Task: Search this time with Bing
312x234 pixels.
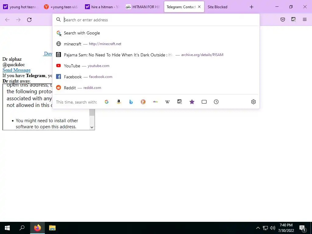Action: [x=131, y=102]
